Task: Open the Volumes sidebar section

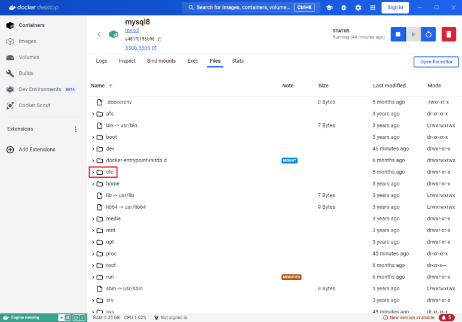Action: (x=29, y=57)
